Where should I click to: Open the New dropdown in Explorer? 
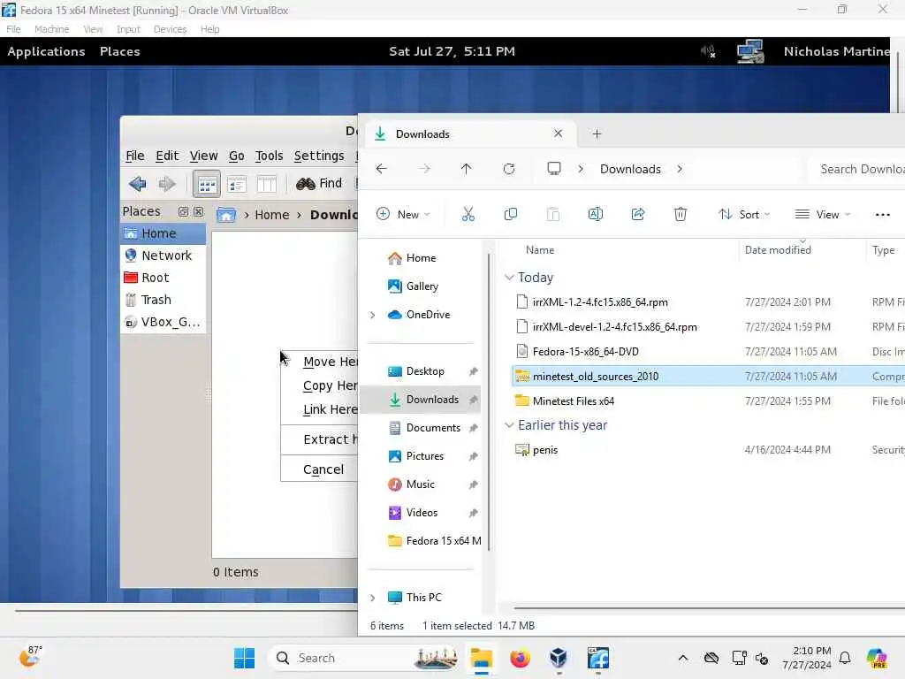[403, 214]
